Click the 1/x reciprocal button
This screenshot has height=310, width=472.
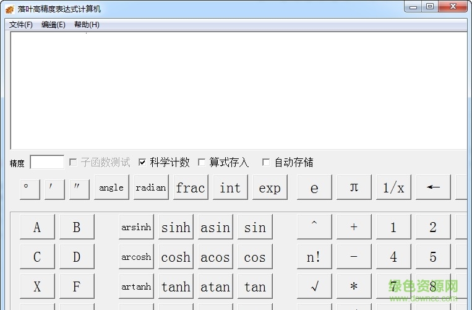[x=393, y=187]
